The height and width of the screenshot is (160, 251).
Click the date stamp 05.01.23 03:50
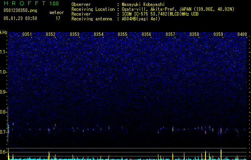(20, 18)
